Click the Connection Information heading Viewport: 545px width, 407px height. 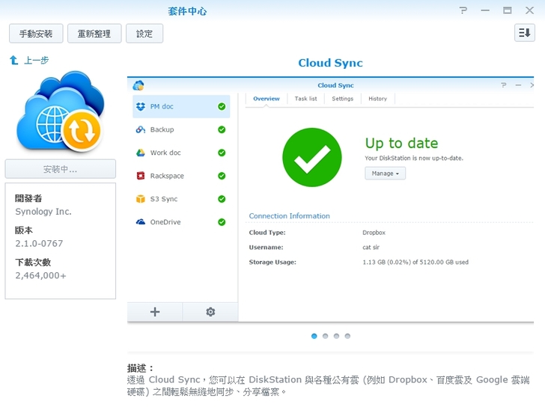(x=289, y=216)
